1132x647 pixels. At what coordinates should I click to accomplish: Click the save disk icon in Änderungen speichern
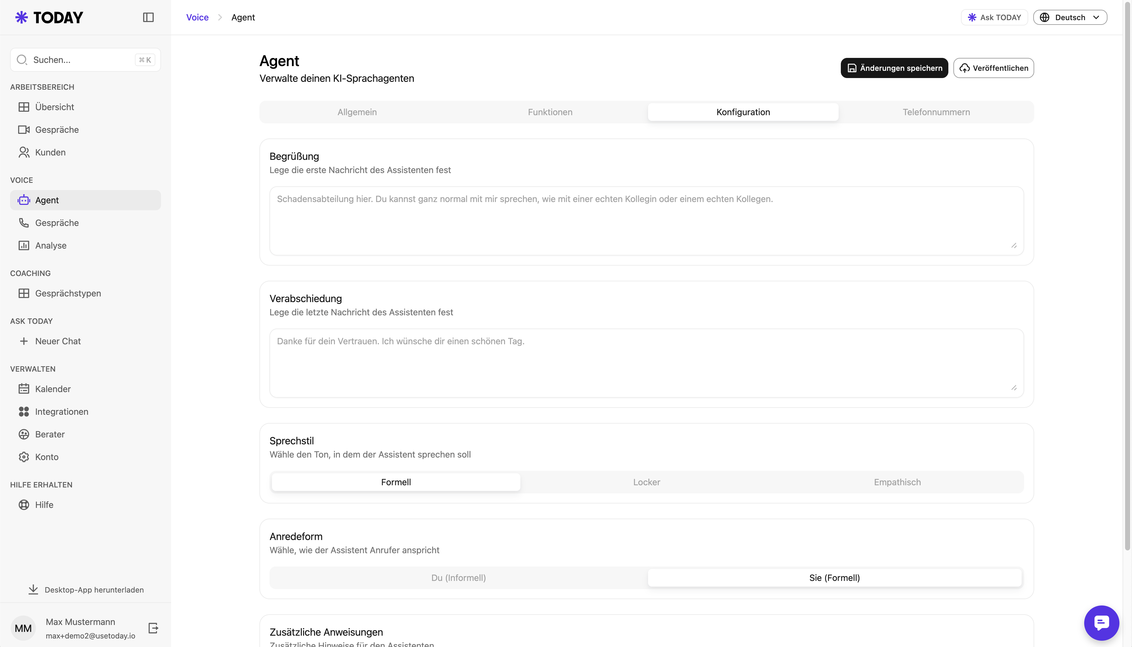pos(852,68)
